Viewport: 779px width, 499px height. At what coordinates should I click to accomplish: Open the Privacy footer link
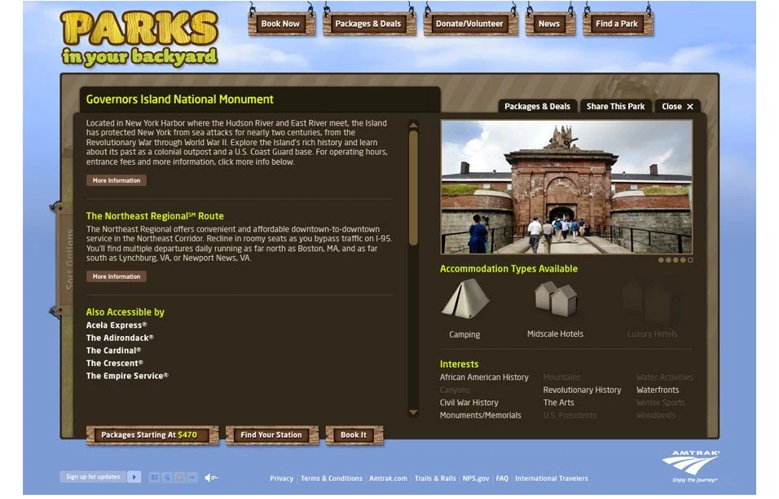(282, 479)
